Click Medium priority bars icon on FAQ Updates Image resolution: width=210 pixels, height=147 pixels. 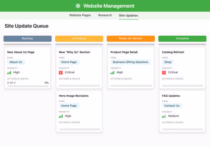tap(164, 116)
